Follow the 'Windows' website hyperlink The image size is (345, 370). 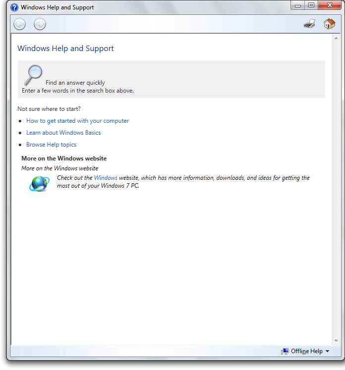106,178
